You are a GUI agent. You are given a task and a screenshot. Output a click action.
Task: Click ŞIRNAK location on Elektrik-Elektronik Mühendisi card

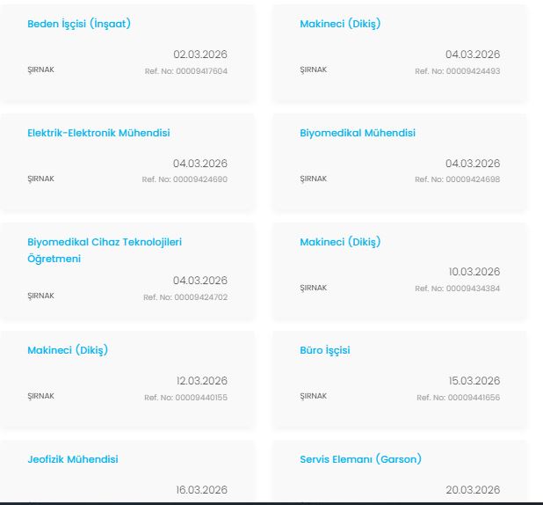coord(40,179)
